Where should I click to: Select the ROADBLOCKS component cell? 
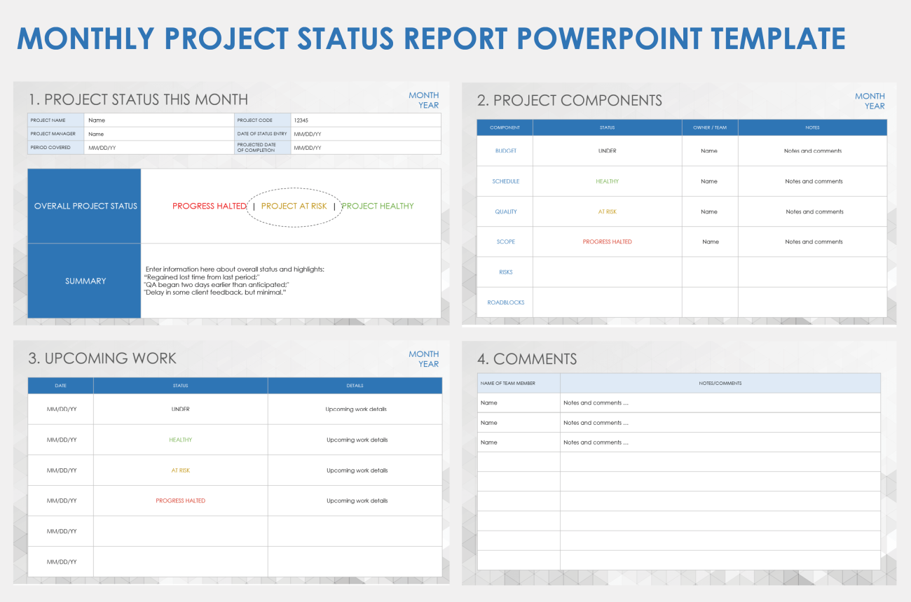coord(505,302)
